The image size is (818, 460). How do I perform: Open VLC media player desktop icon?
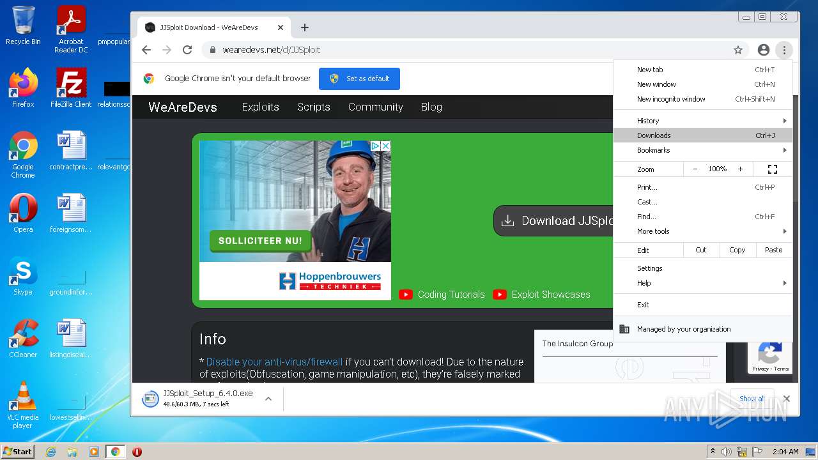pyautogui.click(x=23, y=405)
